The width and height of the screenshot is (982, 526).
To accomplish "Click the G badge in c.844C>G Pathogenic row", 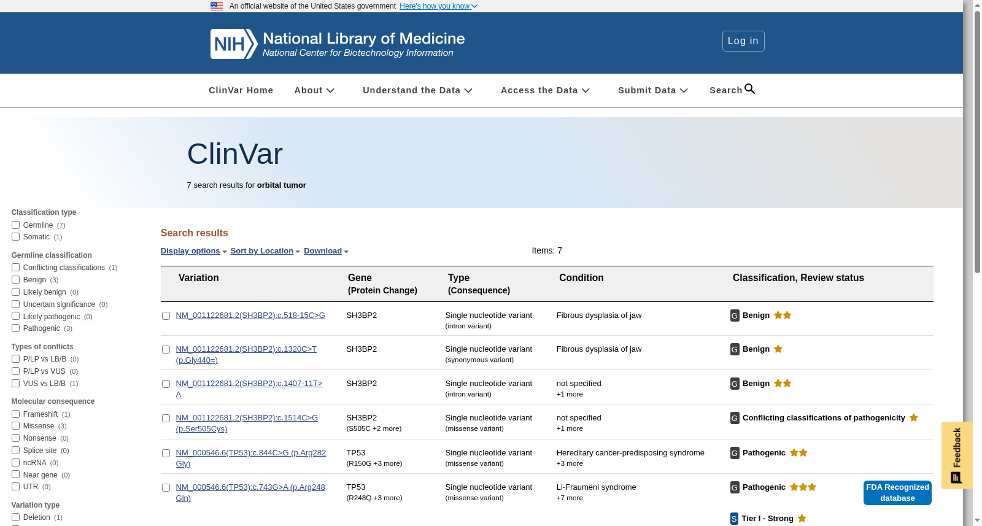I will click(x=735, y=453).
